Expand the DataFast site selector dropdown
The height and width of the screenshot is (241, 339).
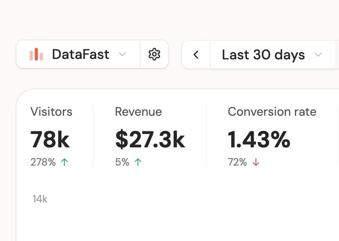point(78,55)
